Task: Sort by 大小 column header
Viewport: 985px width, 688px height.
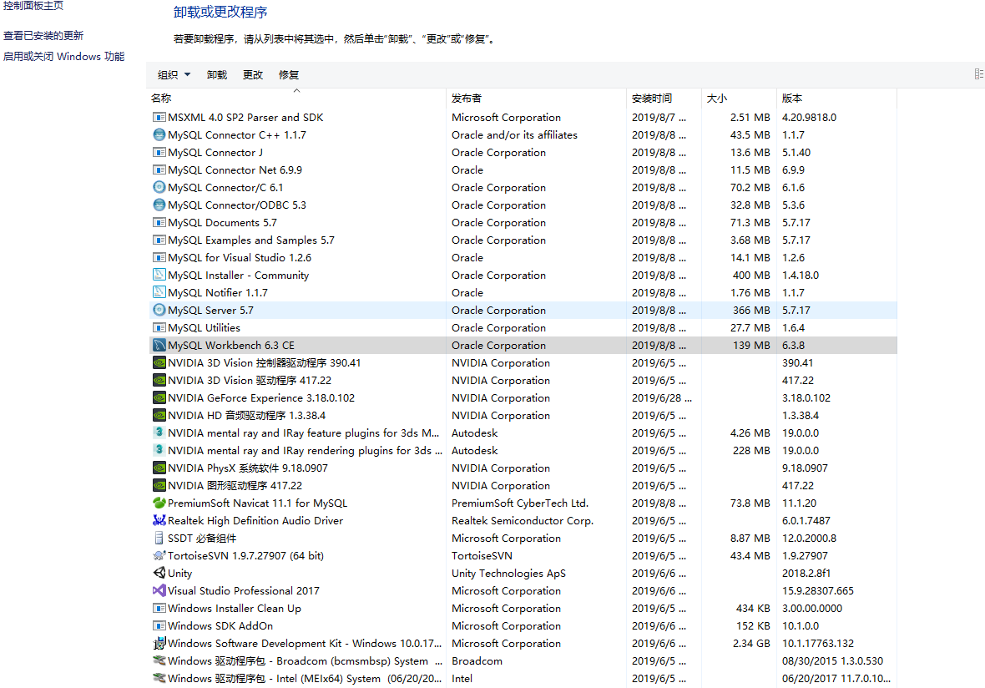Action: (x=739, y=98)
